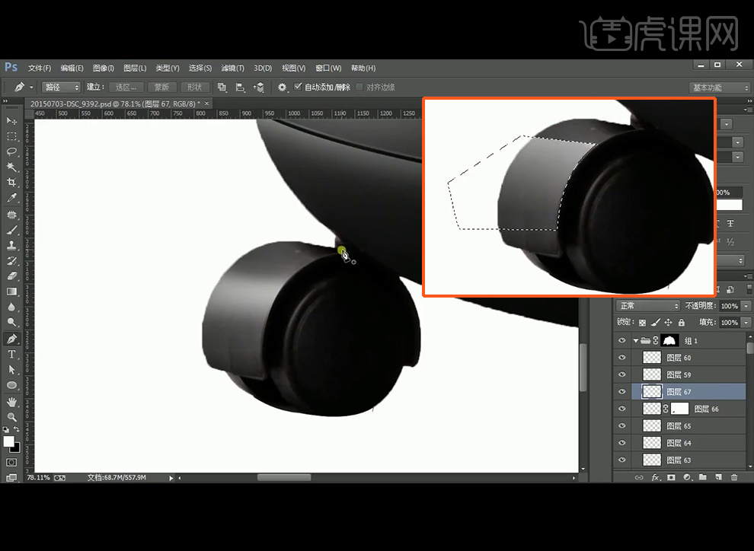Image resolution: width=754 pixels, height=551 pixels.
Task: Open pen options gear menu
Action: click(x=283, y=87)
